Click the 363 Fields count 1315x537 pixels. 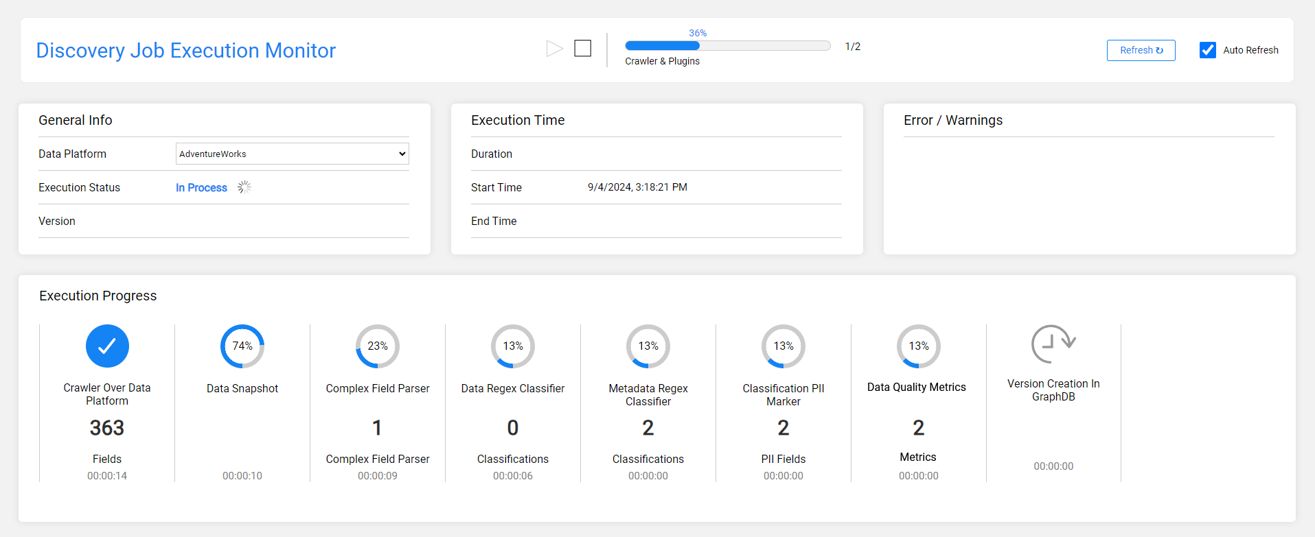(x=107, y=428)
